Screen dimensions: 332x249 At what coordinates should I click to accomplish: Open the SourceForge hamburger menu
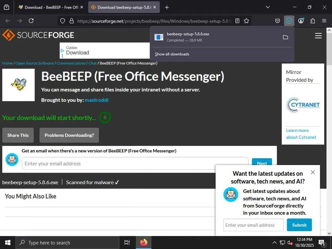point(318,36)
